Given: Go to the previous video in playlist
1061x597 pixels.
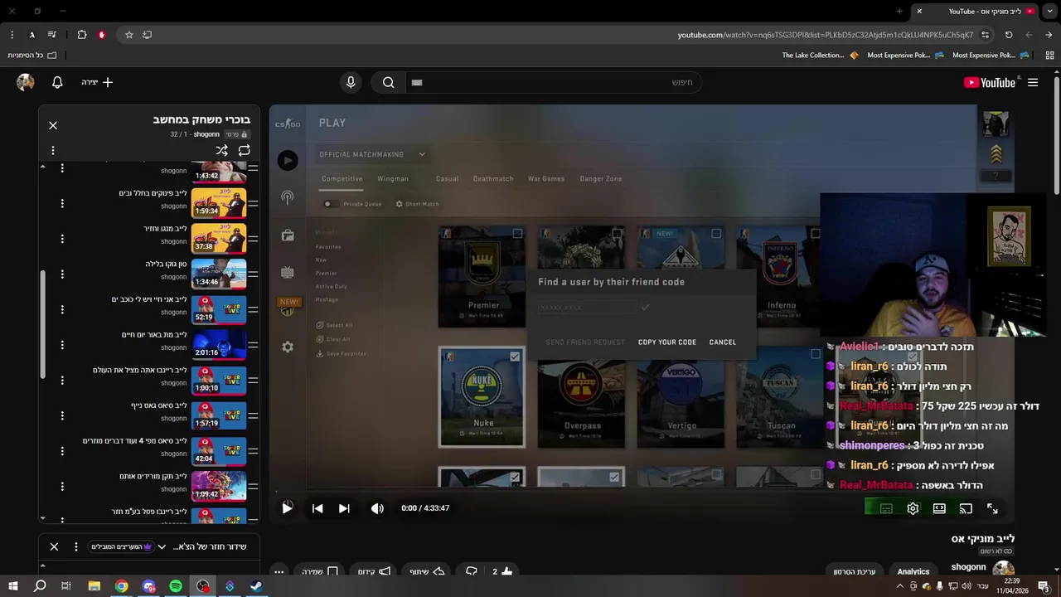Looking at the screenshot, I should 317,508.
